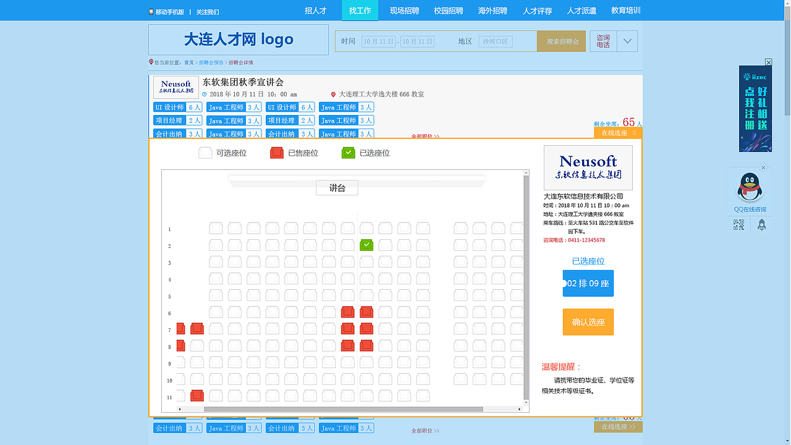Open the 沙河口区 region selector
The image size is (791, 445).
click(x=495, y=41)
